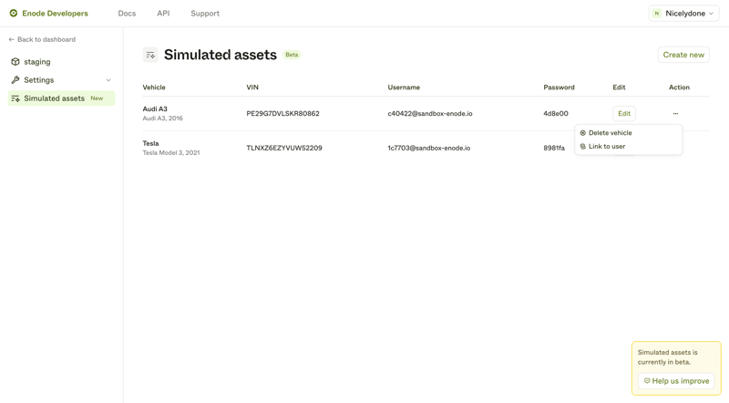Click Tesla Model 3, 2021 subtitle
This screenshot has height=403, width=729.
click(x=171, y=152)
